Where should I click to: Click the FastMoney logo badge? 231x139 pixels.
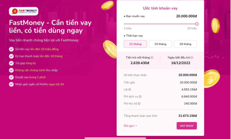coord(24,11)
